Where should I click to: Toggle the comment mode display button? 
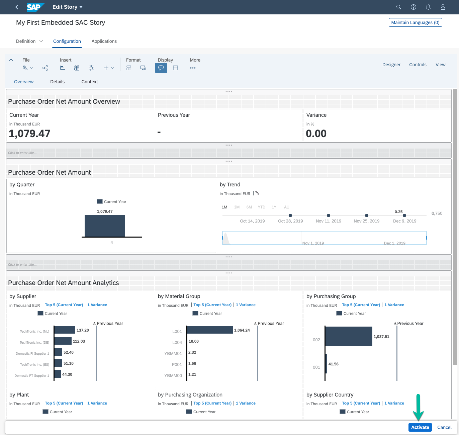pos(161,68)
